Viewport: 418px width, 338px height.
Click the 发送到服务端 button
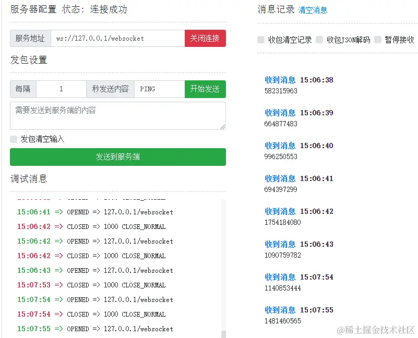(x=118, y=156)
